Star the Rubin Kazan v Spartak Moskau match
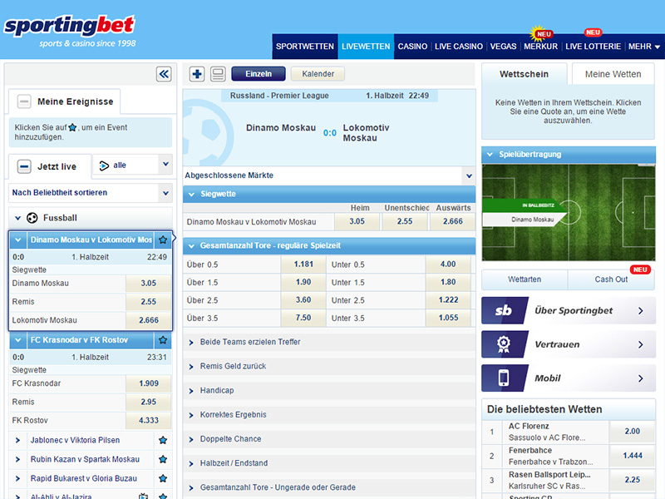This screenshot has height=499, width=665. 163,459
